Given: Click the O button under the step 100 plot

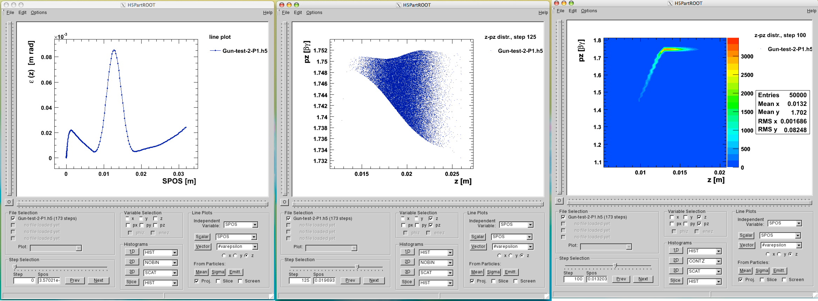Looking at the screenshot, I should pos(559,201).
